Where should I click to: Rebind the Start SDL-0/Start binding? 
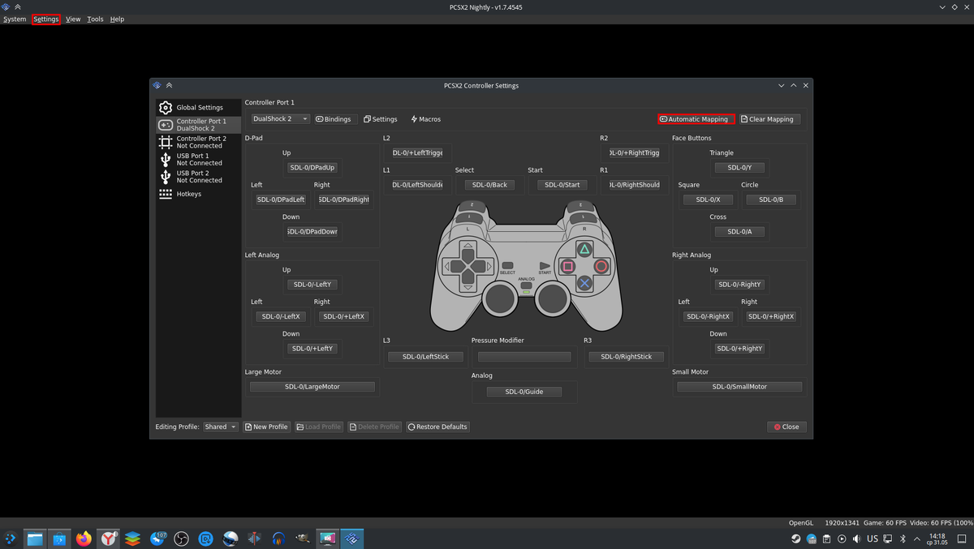[x=562, y=185]
